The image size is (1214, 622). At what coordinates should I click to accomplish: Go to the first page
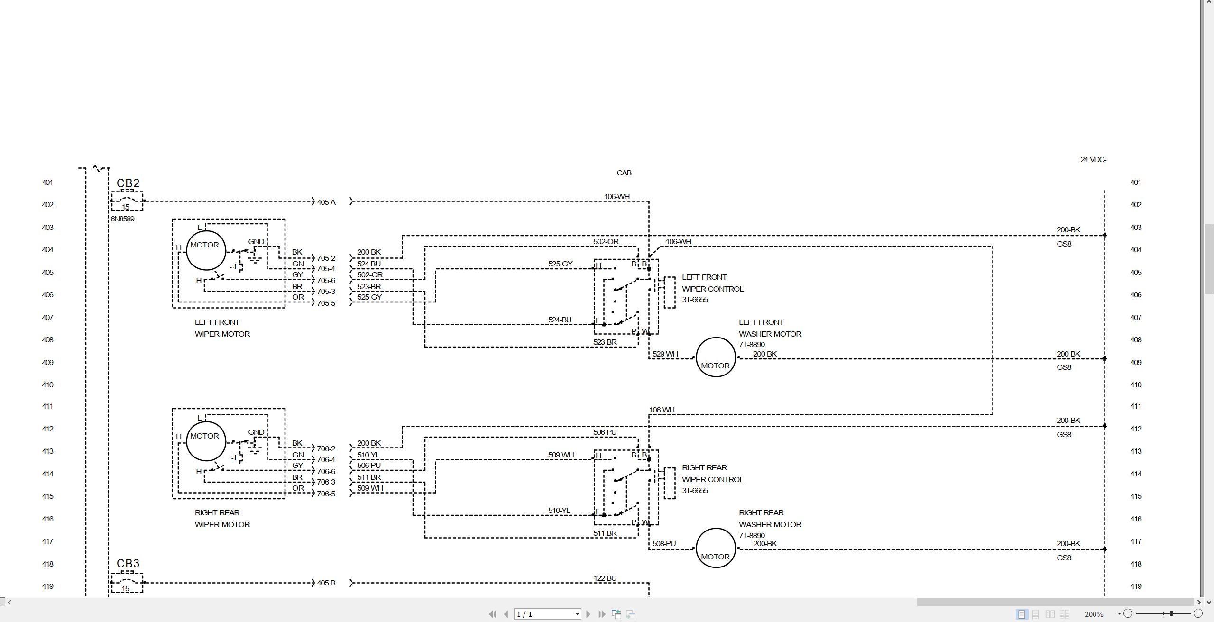492,614
